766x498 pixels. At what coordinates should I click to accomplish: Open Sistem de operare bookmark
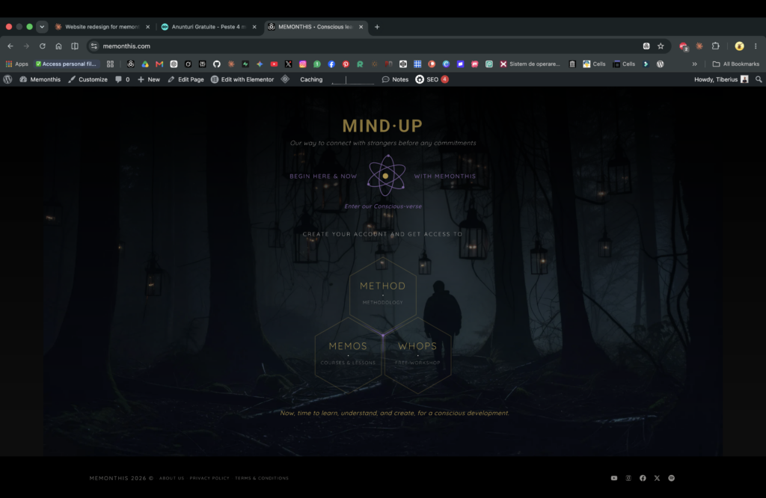pos(530,64)
